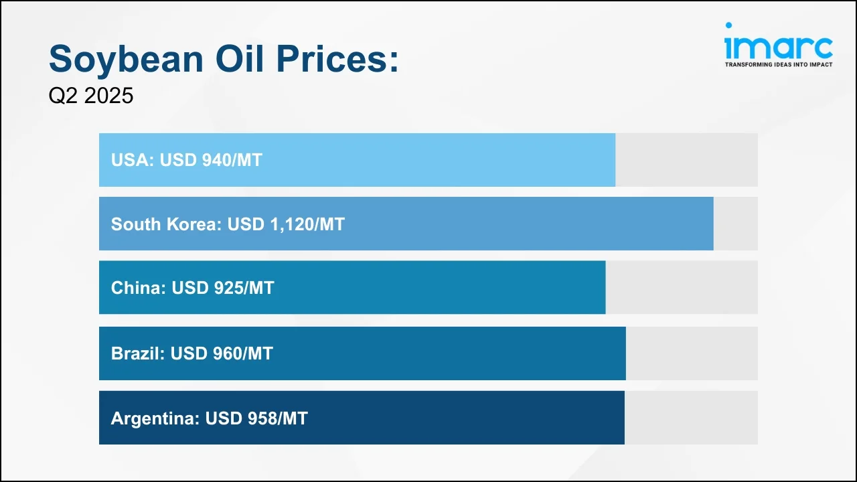857x482 pixels.
Task: Click the "USA: USD 940/MT" label
Action: coord(187,160)
